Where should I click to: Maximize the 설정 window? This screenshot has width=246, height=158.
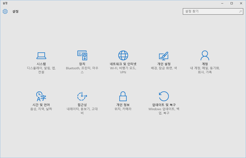pos(232,3)
